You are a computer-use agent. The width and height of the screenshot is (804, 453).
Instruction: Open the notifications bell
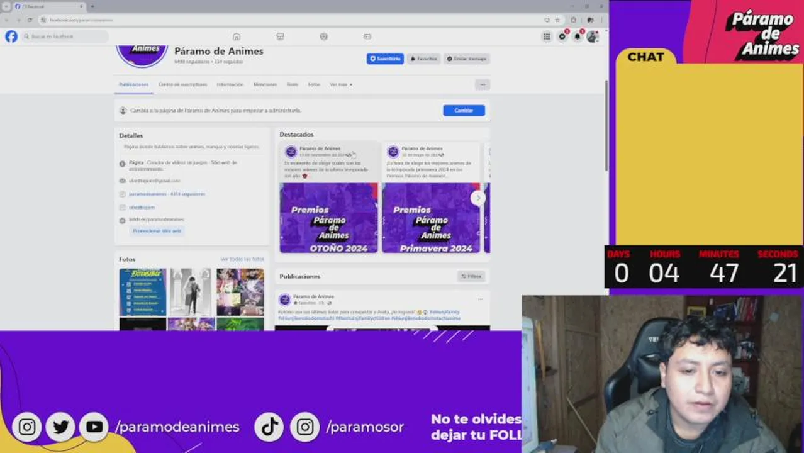point(578,36)
